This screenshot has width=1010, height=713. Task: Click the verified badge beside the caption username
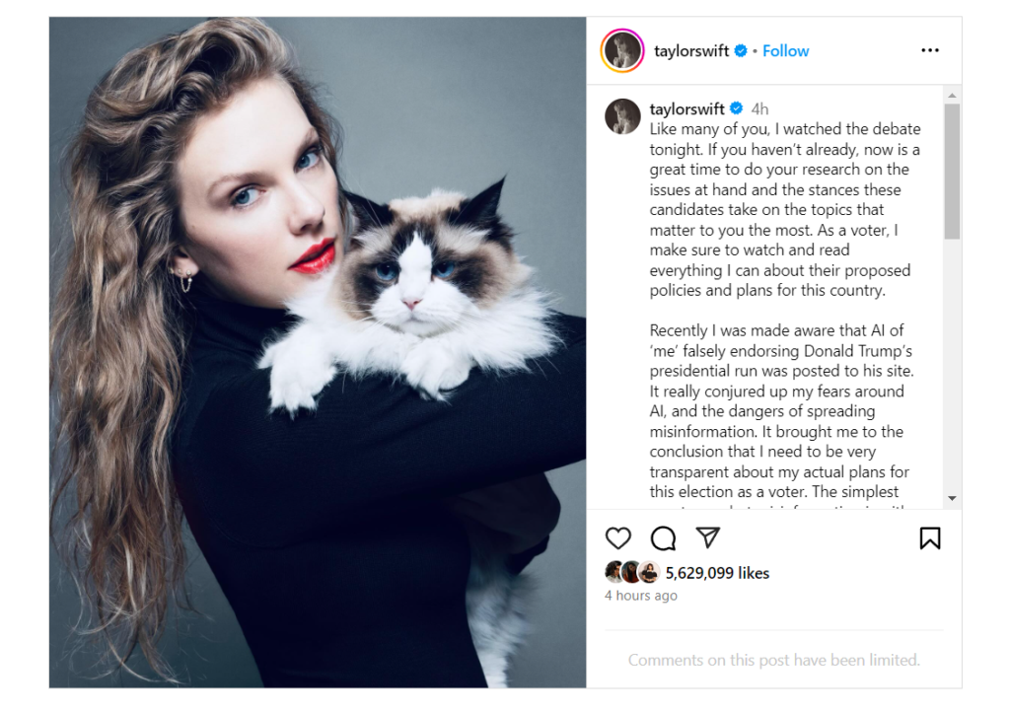pos(736,108)
